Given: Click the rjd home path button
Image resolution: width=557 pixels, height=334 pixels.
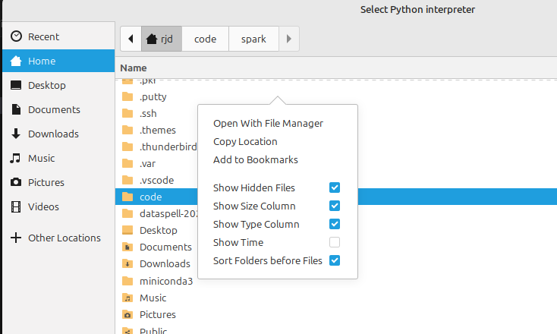Looking at the screenshot, I should (161, 39).
